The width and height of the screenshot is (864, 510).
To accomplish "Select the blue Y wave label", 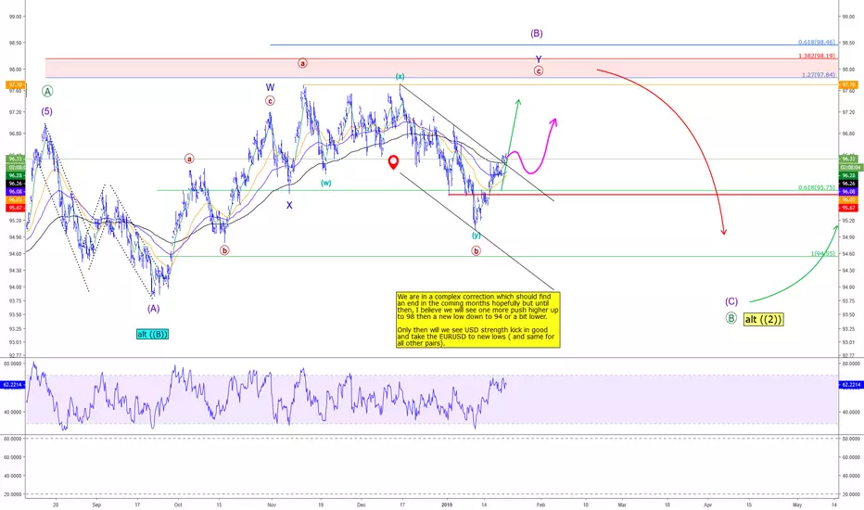I will click(539, 59).
